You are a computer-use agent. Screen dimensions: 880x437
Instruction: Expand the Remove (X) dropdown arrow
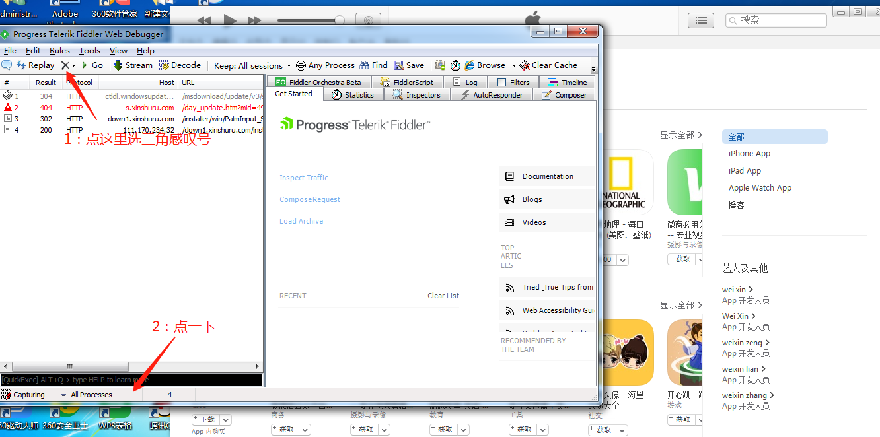[73, 65]
